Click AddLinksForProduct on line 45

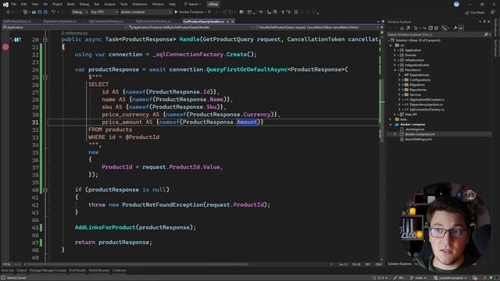pyautogui.click(x=105, y=227)
